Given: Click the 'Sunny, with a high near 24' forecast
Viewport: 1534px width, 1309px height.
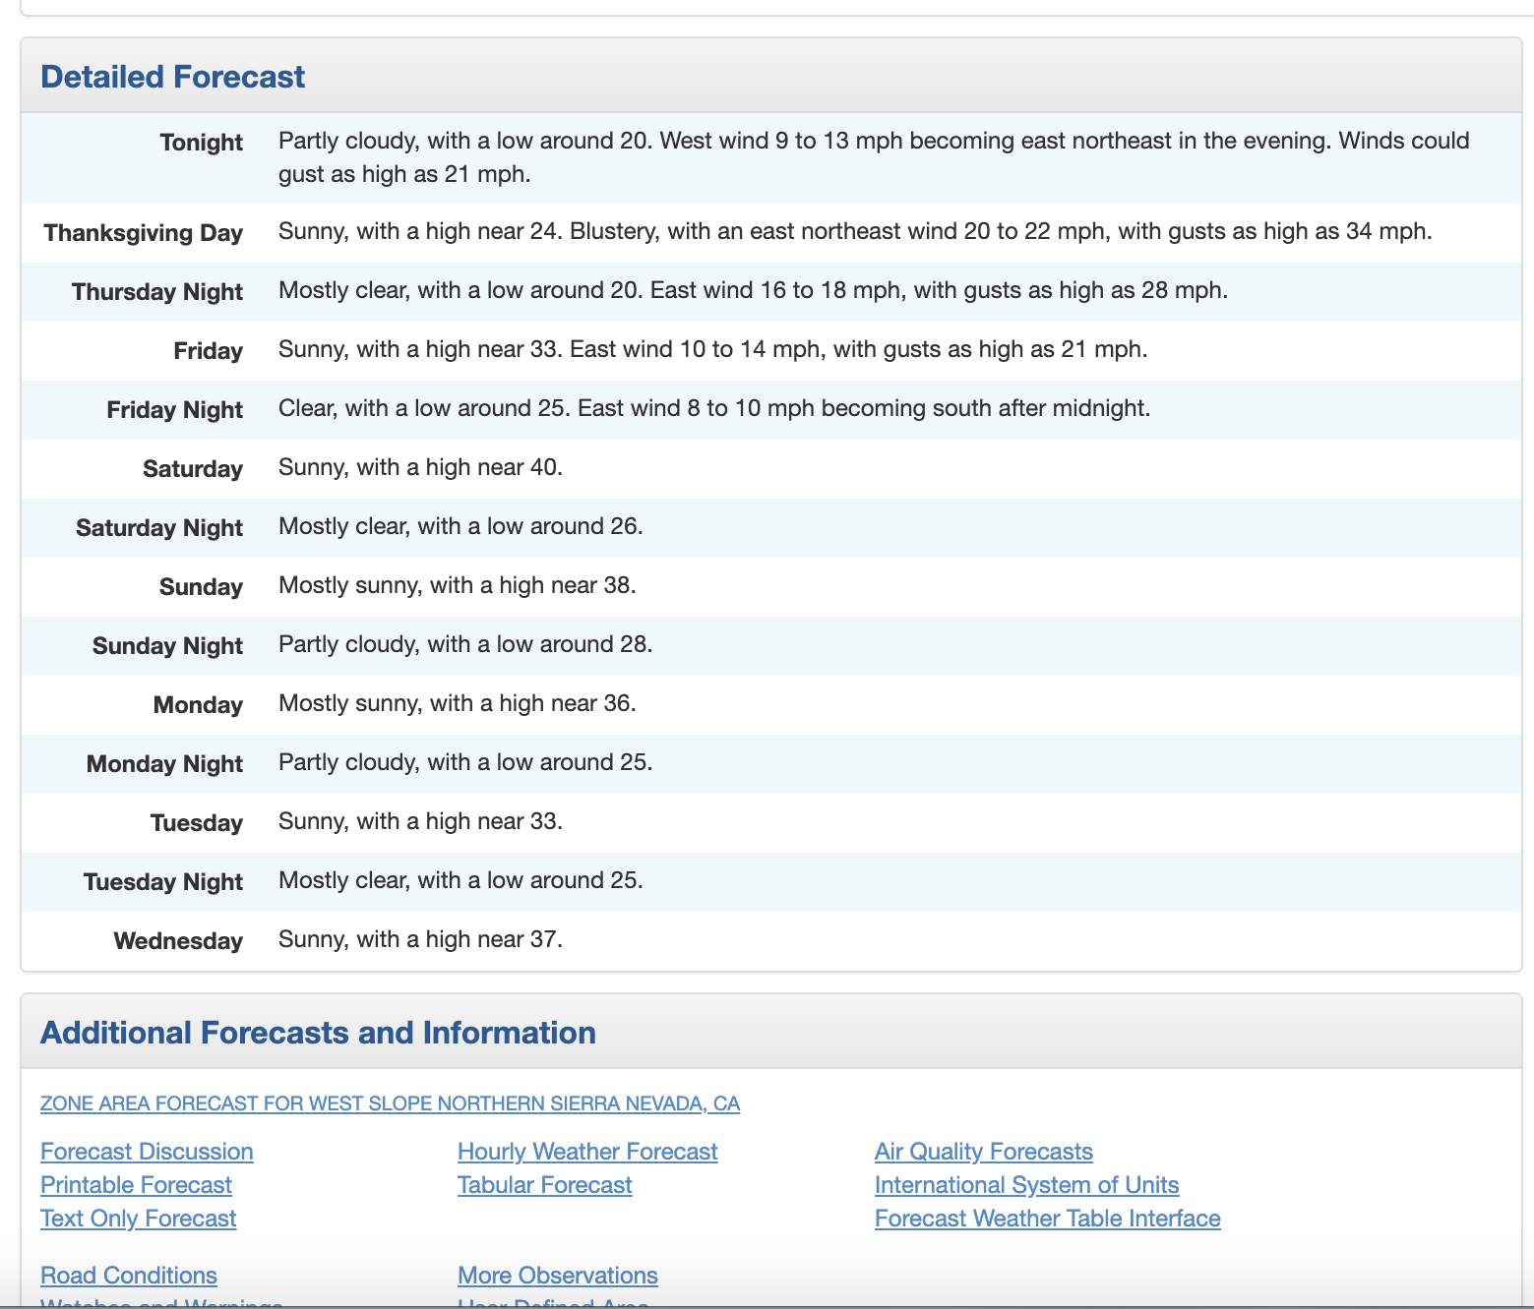Looking at the screenshot, I should [x=855, y=231].
